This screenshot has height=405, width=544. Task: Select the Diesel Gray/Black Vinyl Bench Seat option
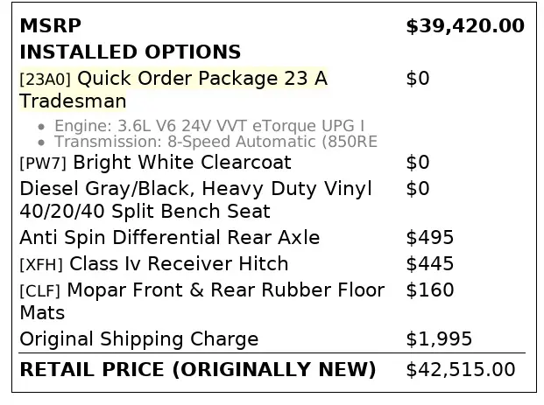[195, 199]
